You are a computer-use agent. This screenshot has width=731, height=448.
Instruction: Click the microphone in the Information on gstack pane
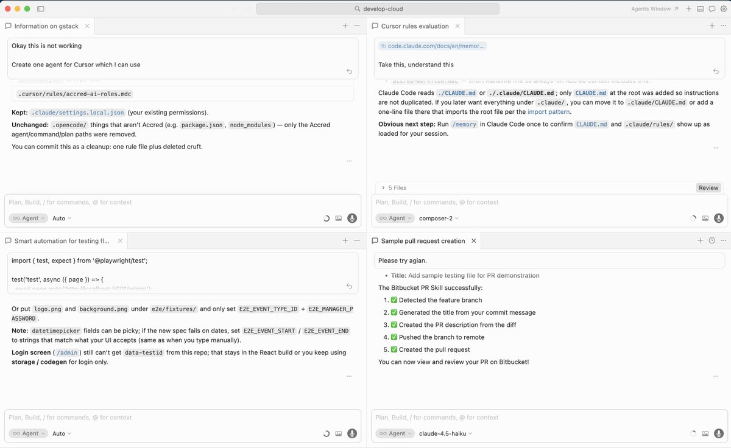[x=352, y=218]
